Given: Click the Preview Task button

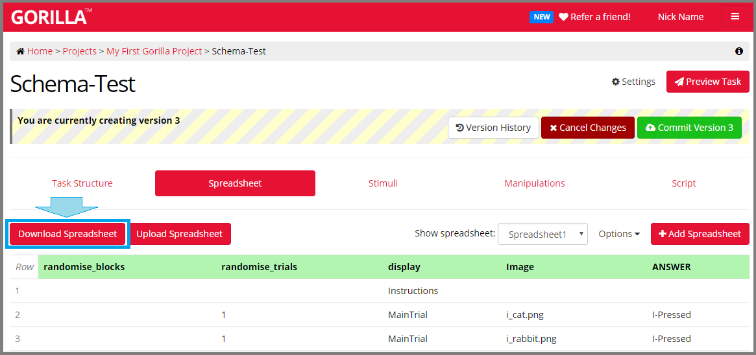Looking at the screenshot, I should [x=707, y=82].
